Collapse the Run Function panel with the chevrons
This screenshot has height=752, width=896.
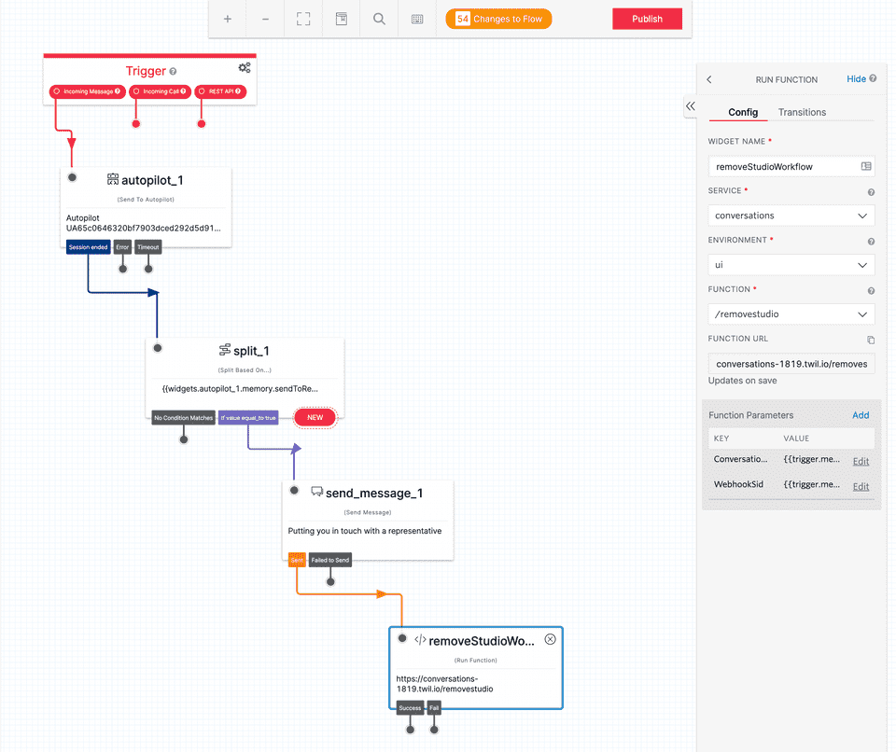(x=690, y=106)
